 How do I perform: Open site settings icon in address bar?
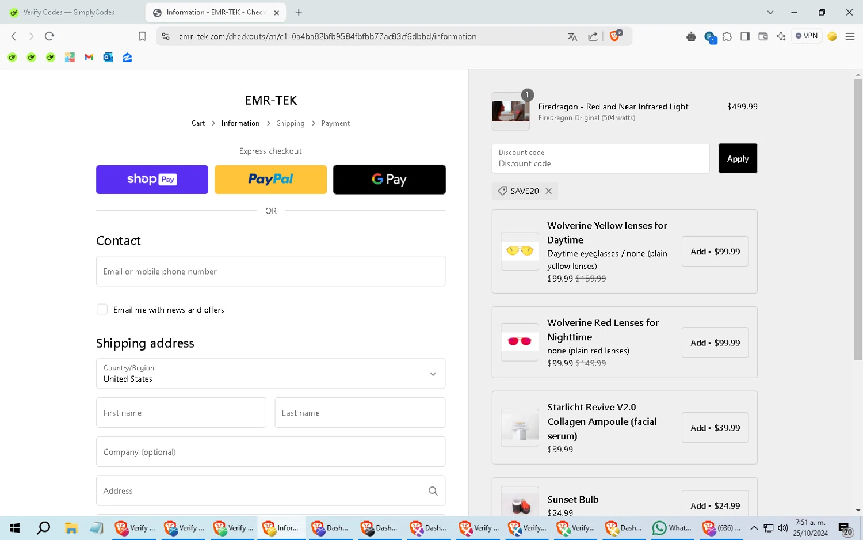tap(166, 36)
